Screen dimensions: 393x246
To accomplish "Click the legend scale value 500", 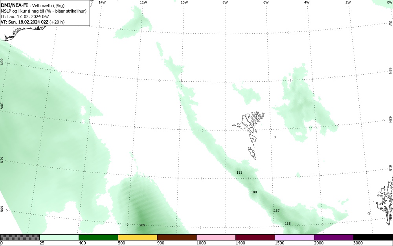I will tap(121, 243).
